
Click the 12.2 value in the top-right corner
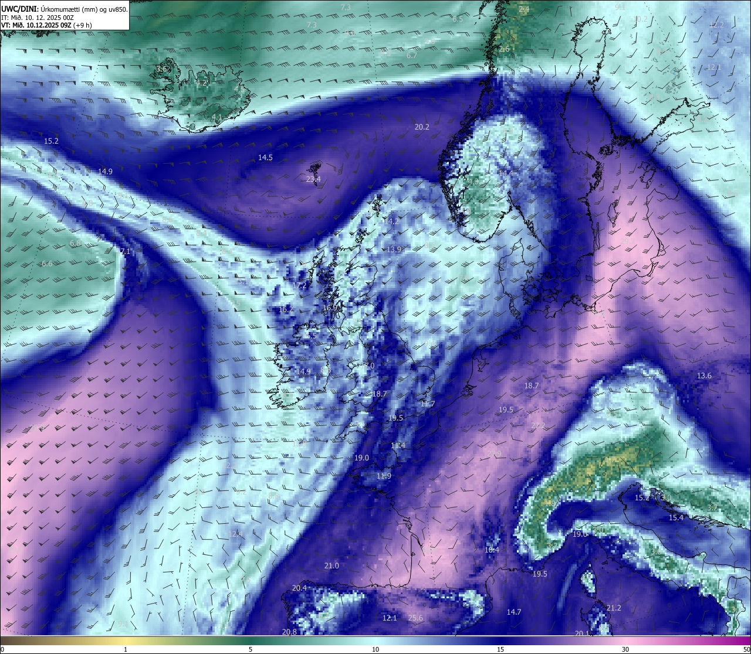[x=716, y=25]
